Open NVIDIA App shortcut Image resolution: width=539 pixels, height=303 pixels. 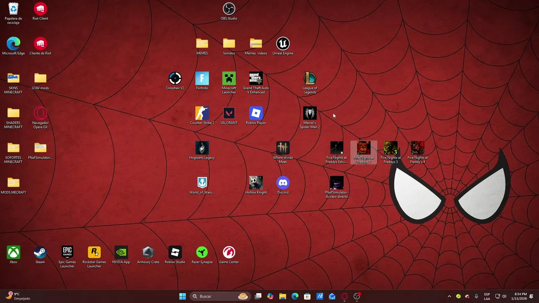point(121,255)
